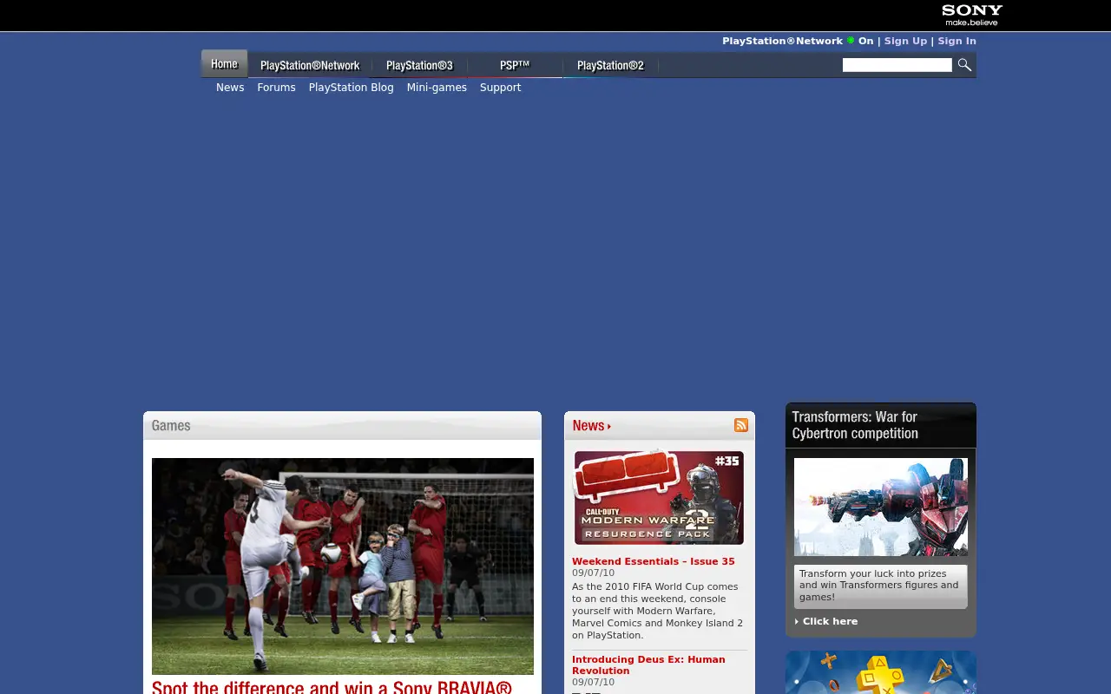
Task: Click the Sony make.believe logo
Action: 972,15
